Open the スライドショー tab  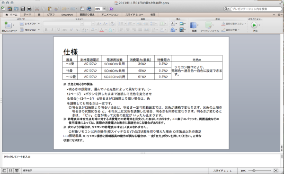[x=134, y=15]
